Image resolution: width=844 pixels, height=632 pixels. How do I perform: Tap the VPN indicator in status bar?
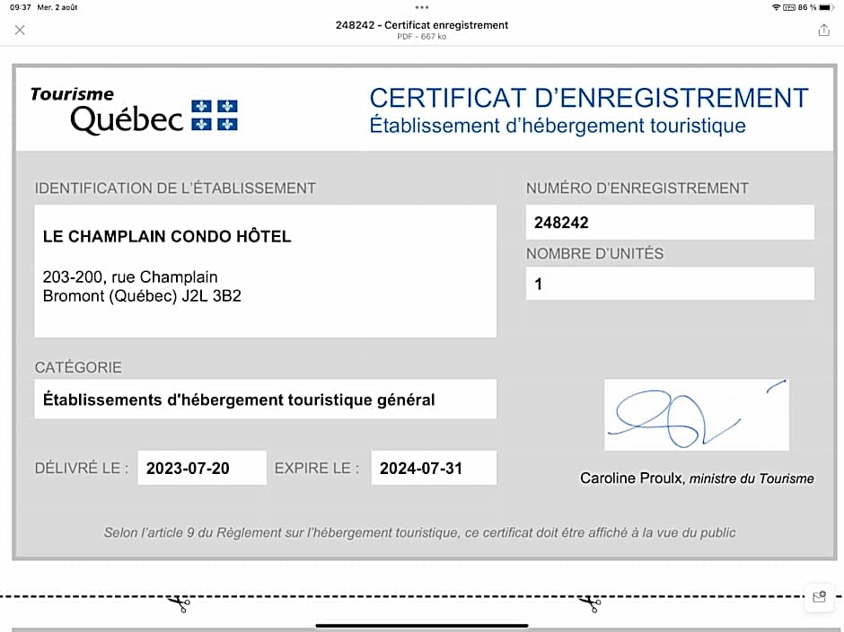coord(789,7)
